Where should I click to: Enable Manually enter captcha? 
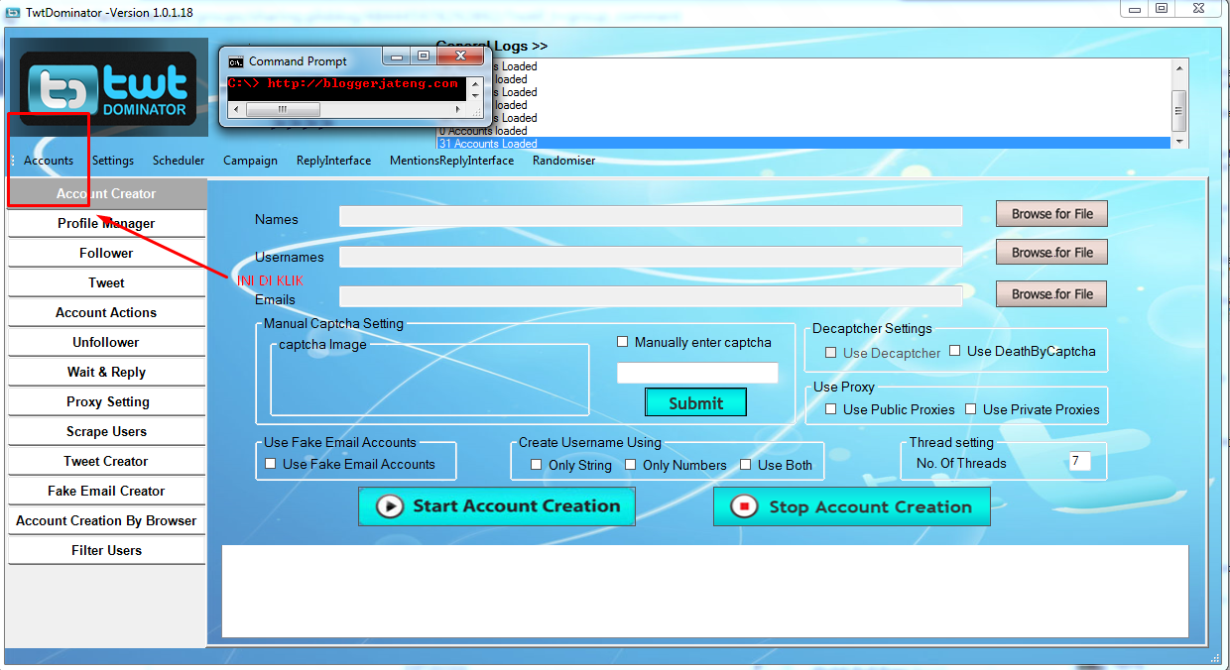tap(623, 342)
